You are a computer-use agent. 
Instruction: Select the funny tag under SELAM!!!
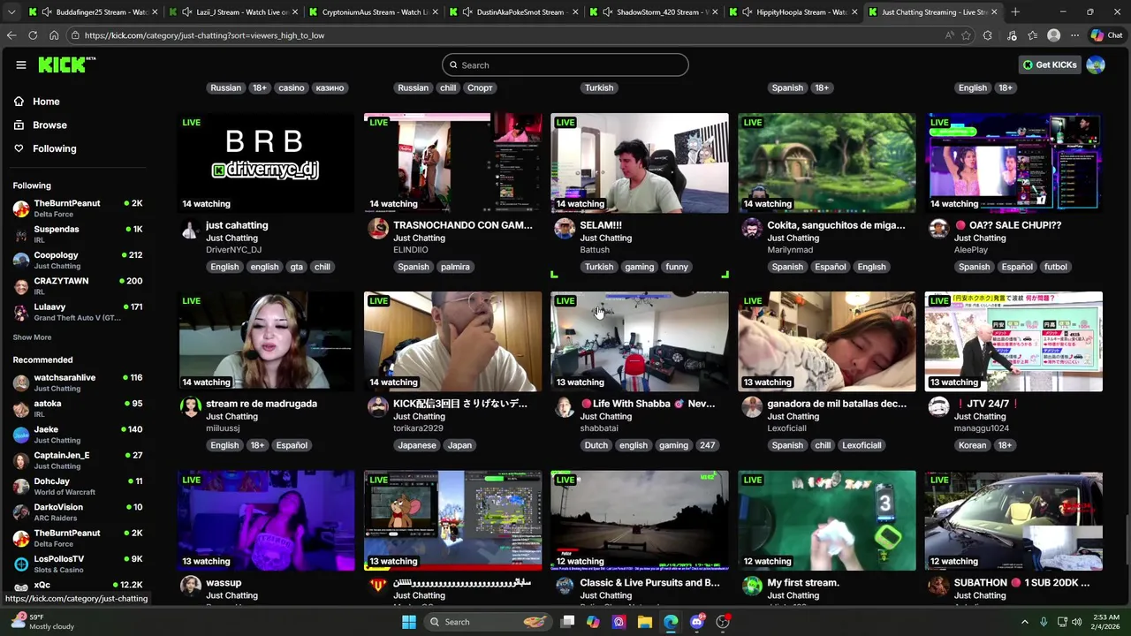coord(677,267)
